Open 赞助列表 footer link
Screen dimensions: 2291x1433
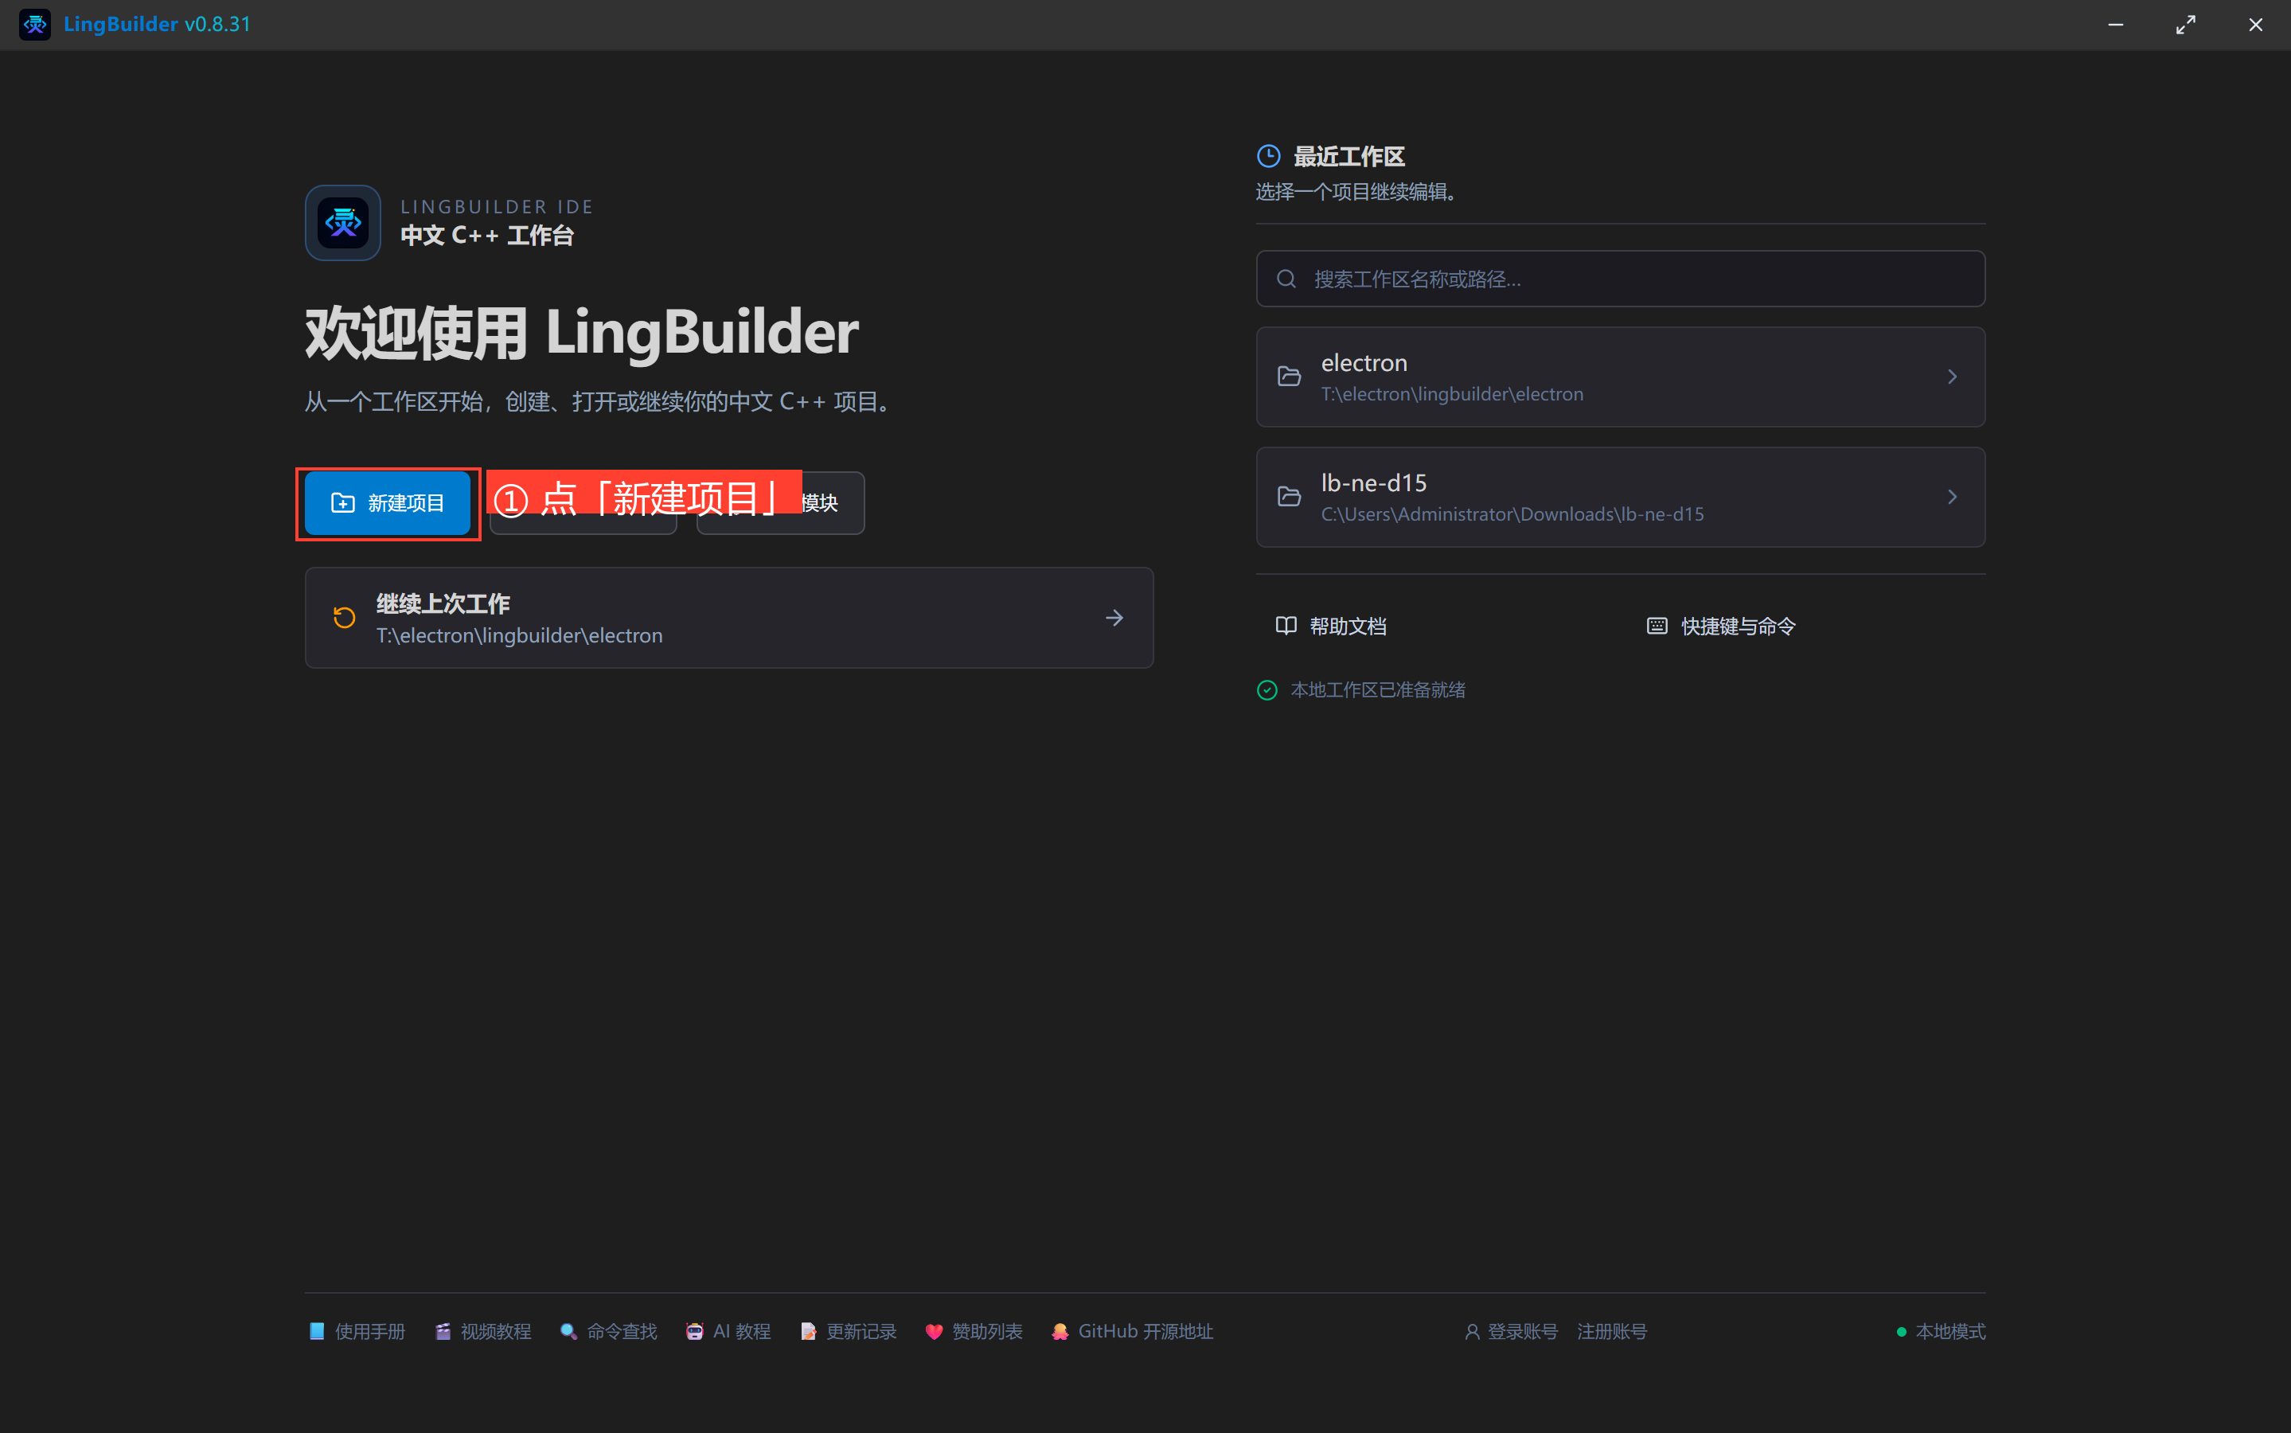pyautogui.click(x=974, y=1332)
